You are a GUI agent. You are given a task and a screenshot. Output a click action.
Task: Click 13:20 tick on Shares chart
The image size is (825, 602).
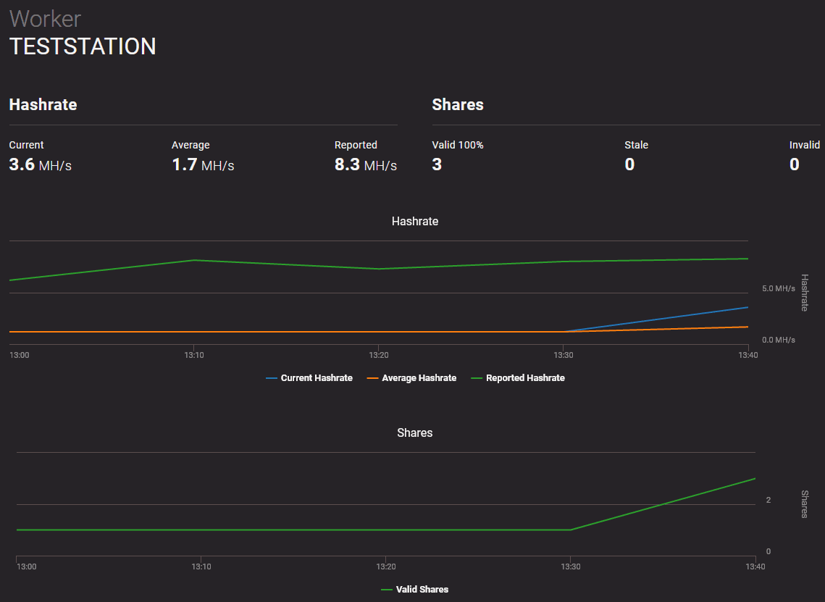coord(385,567)
